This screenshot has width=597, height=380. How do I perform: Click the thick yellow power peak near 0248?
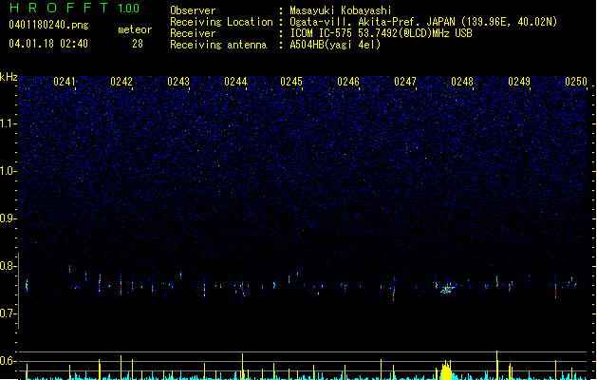click(x=446, y=370)
